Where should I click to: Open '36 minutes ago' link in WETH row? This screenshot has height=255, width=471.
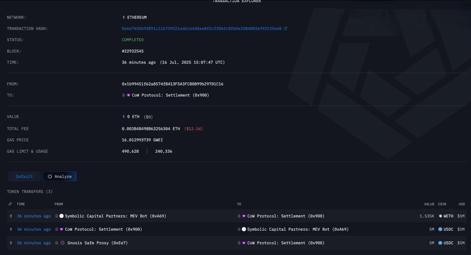point(34,216)
